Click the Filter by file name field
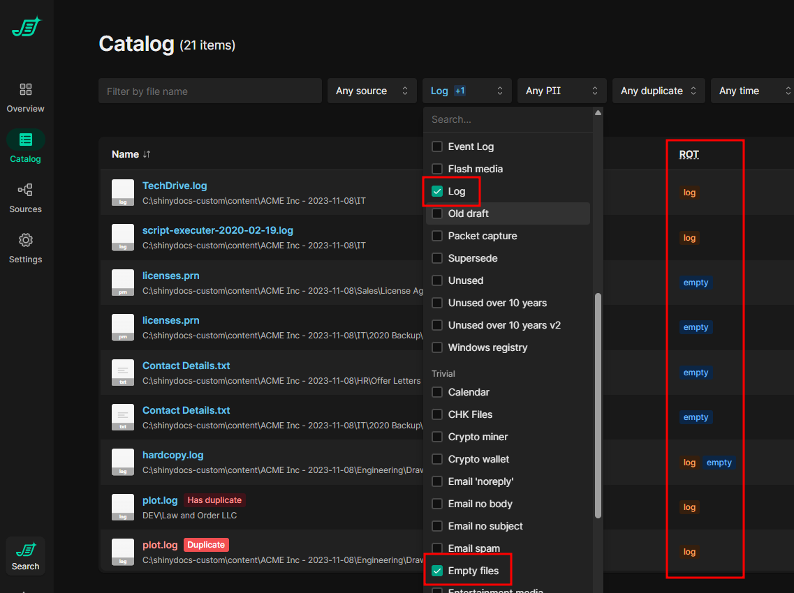This screenshot has width=794, height=593. point(209,91)
